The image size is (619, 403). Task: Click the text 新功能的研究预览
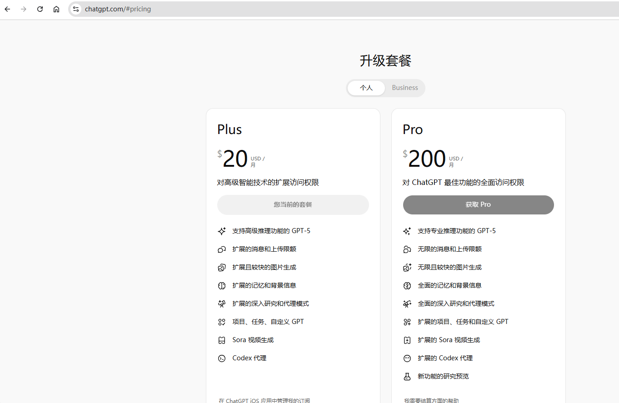click(x=444, y=376)
